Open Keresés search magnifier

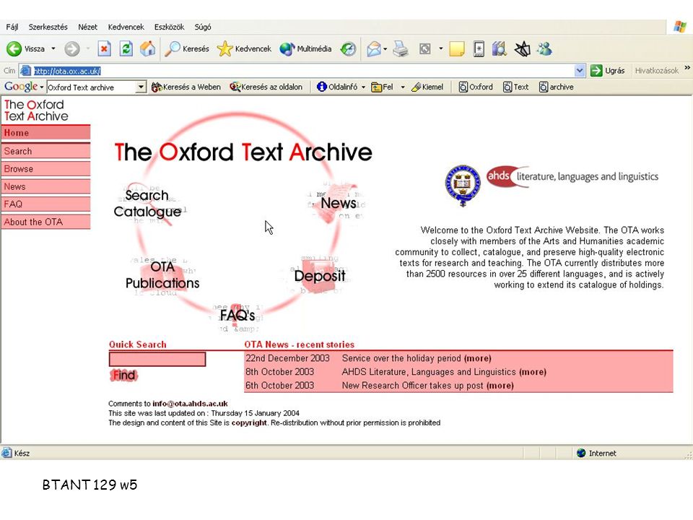click(186, 48)
